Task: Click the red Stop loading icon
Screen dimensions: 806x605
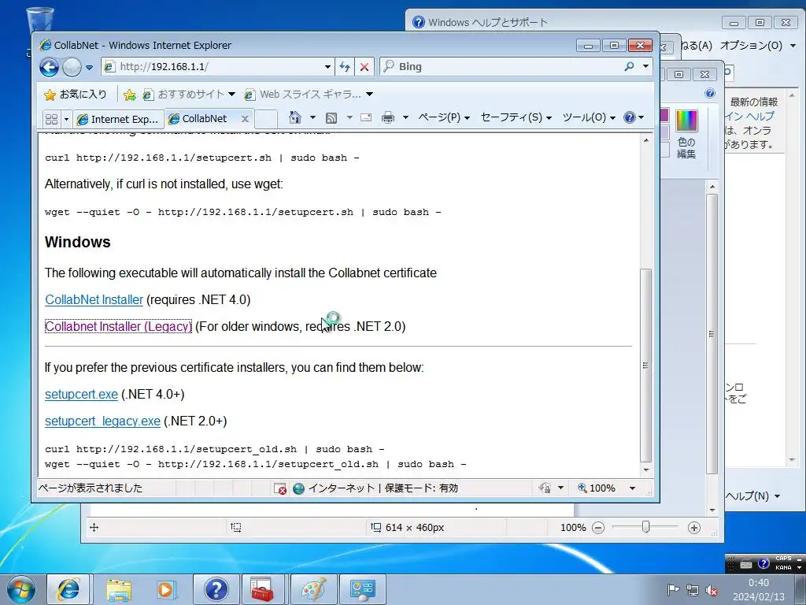Action: pos(364,67)
